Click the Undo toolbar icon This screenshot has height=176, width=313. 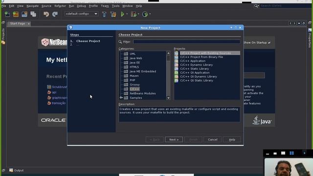coord(46,14)
